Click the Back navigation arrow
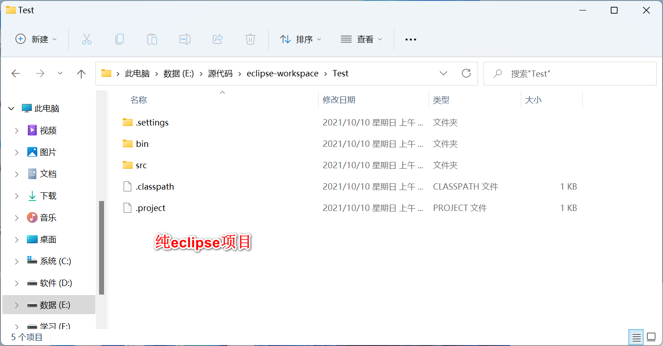 15,73
